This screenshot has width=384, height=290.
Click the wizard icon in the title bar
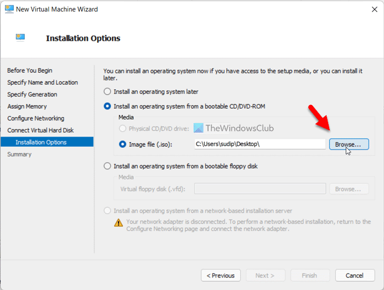click(9, 9)
